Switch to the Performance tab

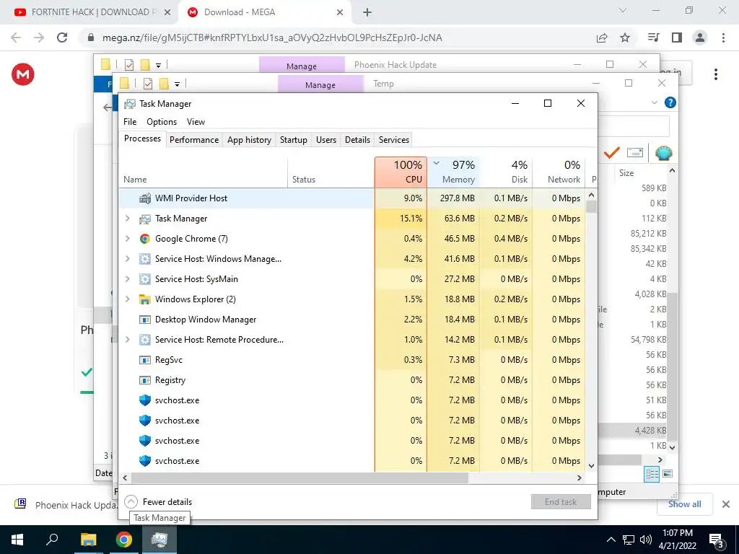(194, 139)
